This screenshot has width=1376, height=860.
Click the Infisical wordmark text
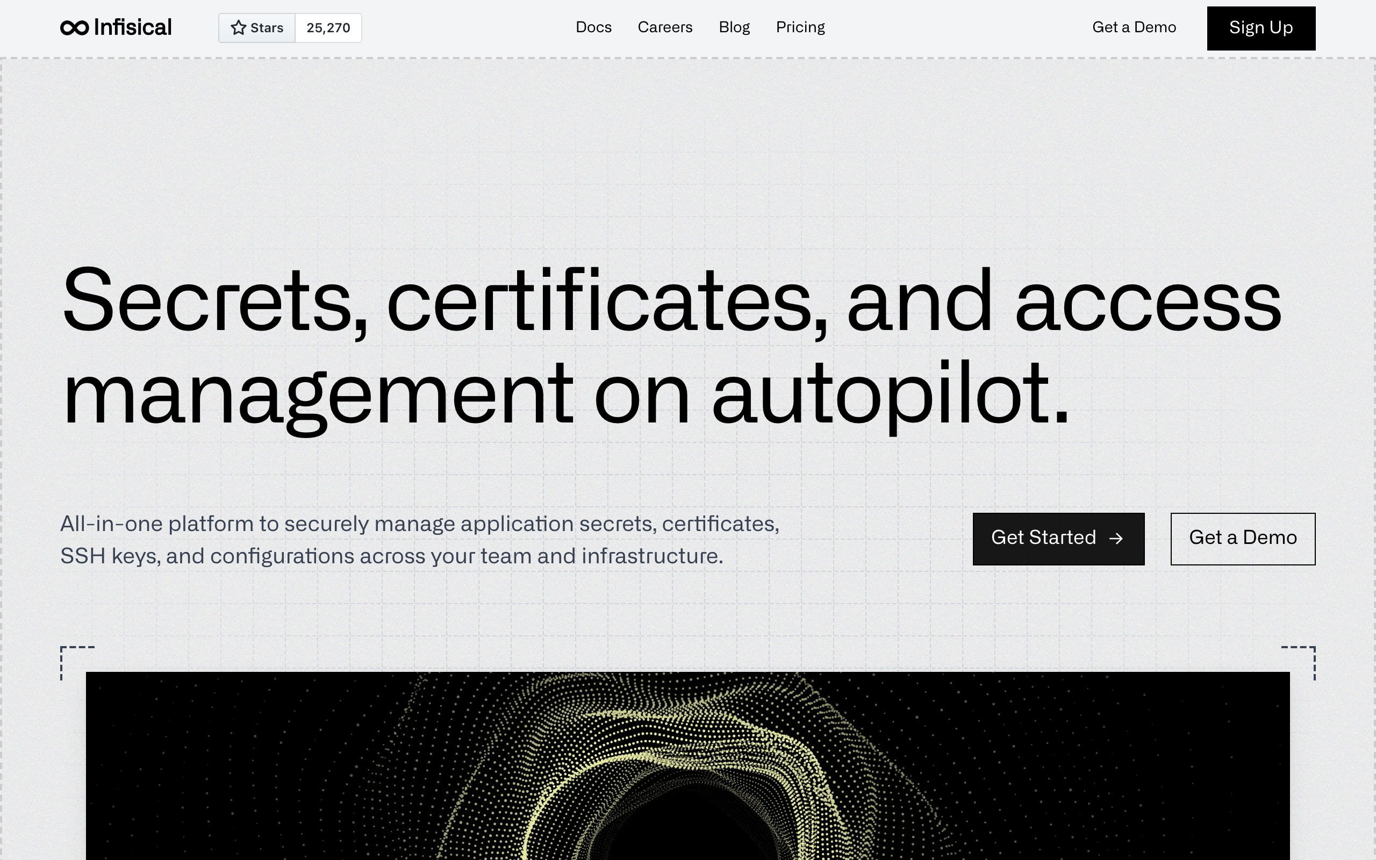click(x=132, y=27)
